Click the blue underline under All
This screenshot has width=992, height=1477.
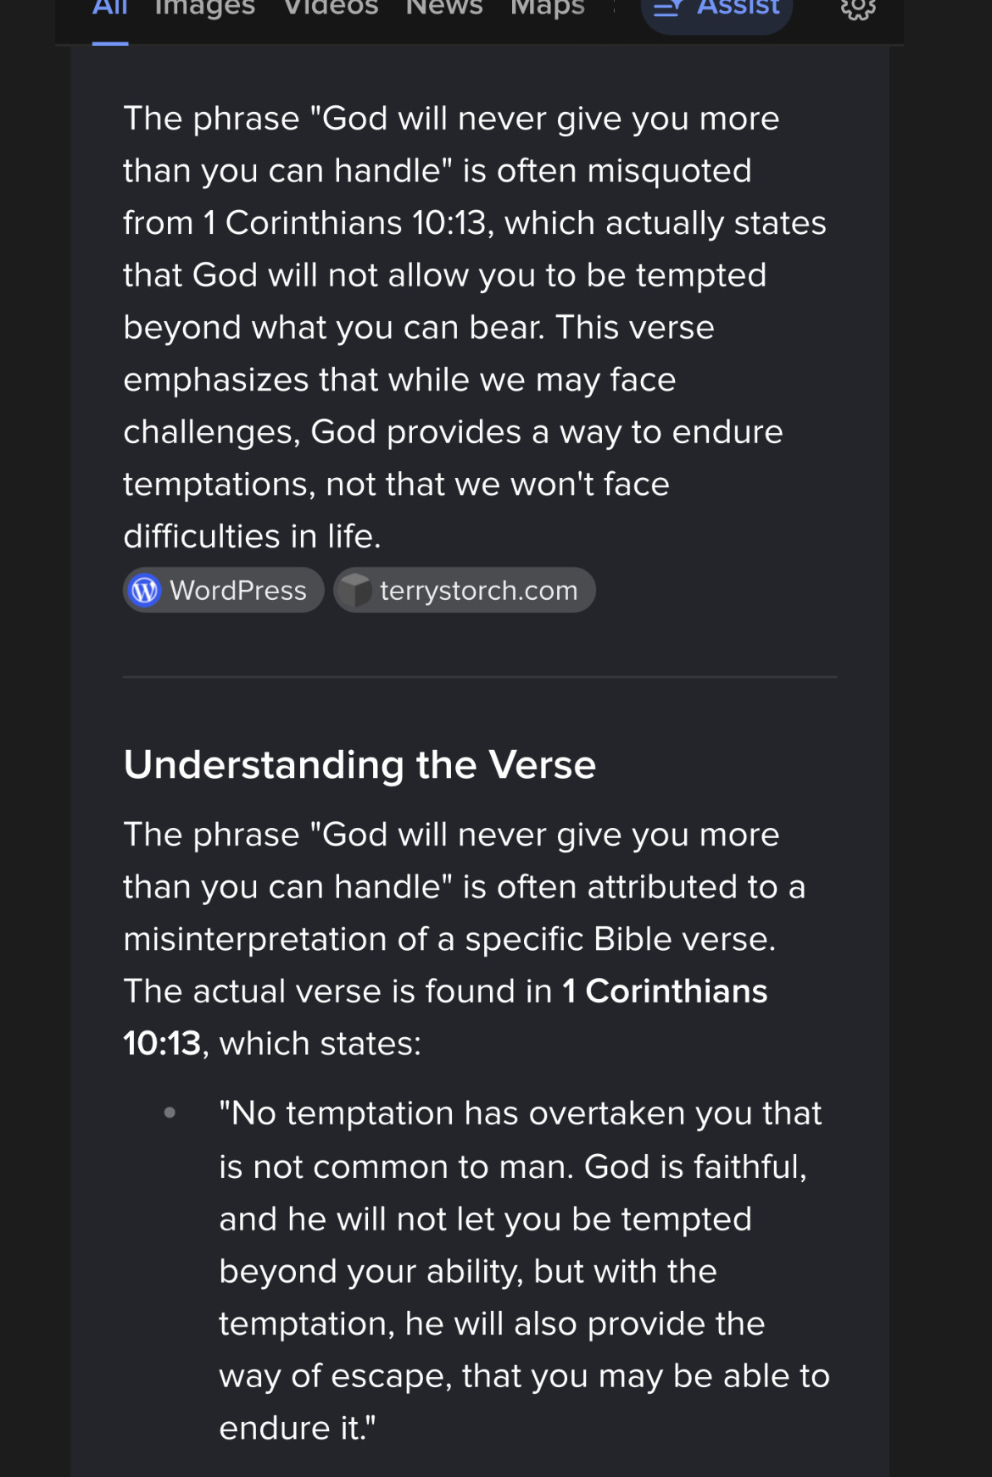110,42
